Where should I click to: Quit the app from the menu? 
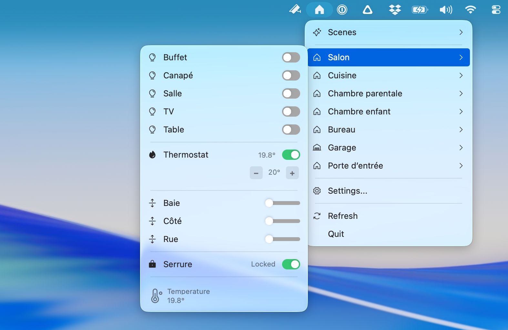(336, 234)
